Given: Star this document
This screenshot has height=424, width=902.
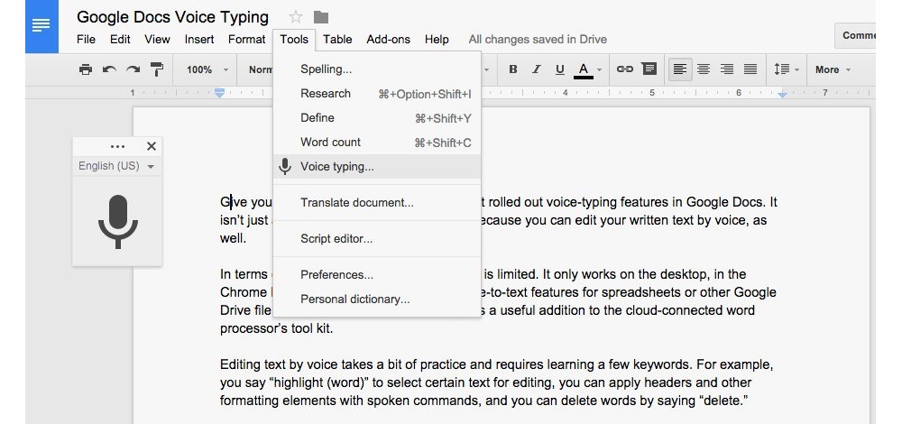Looking at the screenshot, I should (296, 17).
